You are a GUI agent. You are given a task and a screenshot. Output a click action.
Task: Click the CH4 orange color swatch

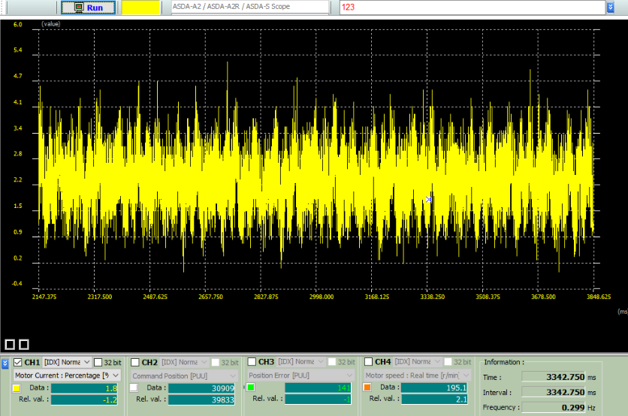click(367, 387)
